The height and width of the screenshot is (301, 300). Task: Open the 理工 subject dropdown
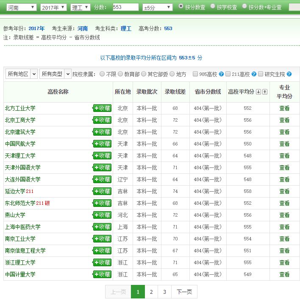pyautogui.click(x=80, y=8)
